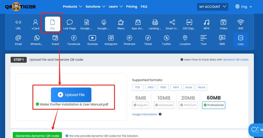Click the STEP 1 label
The width and height of the screenshot is (263, 138).
[19, 60]
